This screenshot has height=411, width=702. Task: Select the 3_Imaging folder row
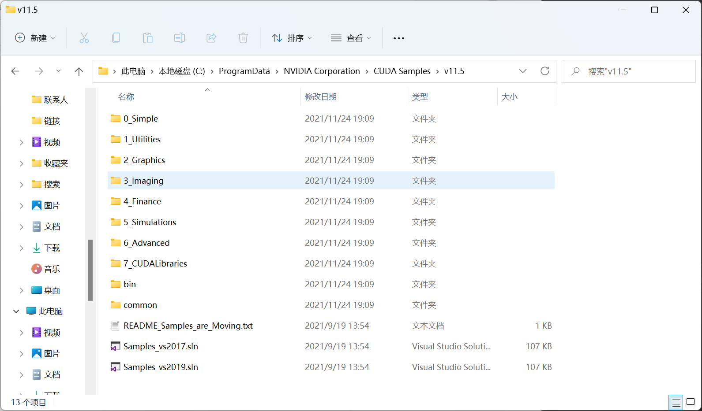331,181
